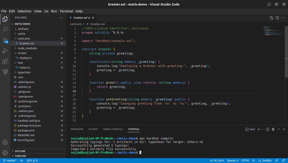Open Explorer views and more actions ellipsis
This screenshot has height=163, width=288.
pyautogui.click(x=61, y=18)
